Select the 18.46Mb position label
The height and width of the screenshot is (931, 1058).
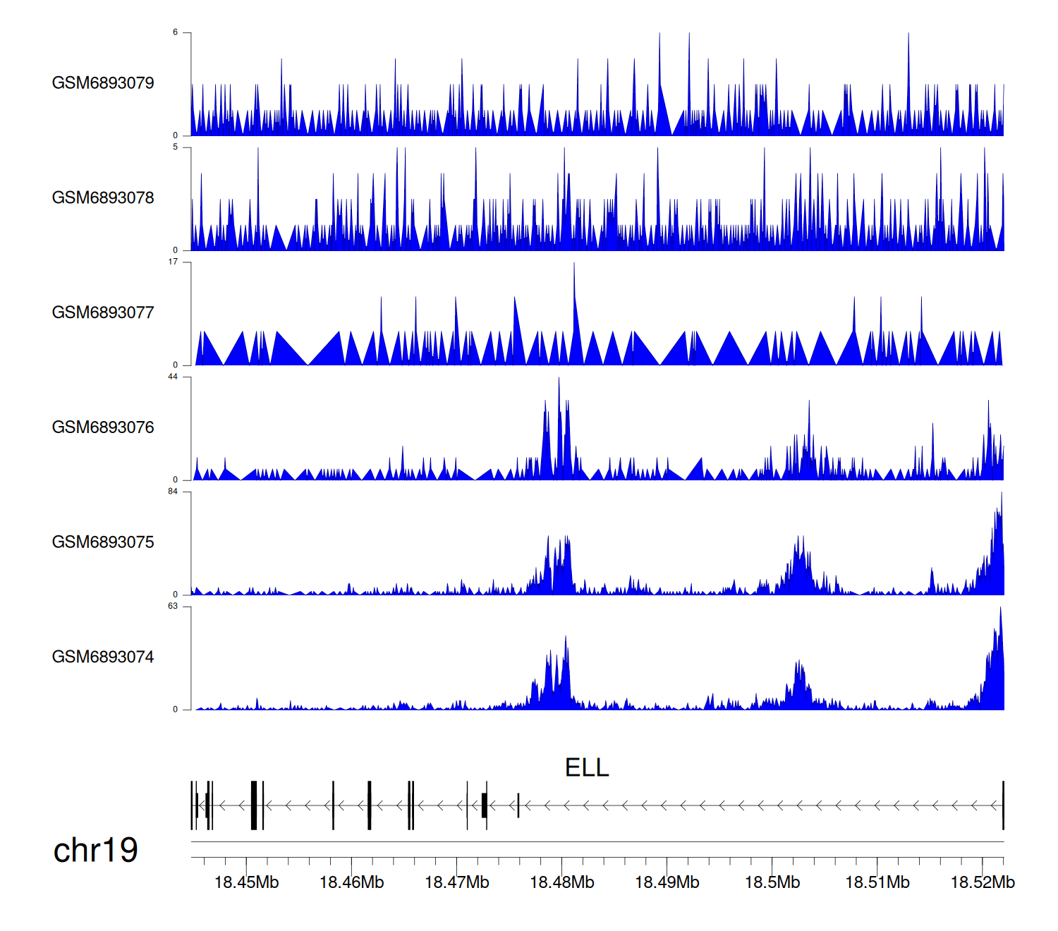pos(351,882)
